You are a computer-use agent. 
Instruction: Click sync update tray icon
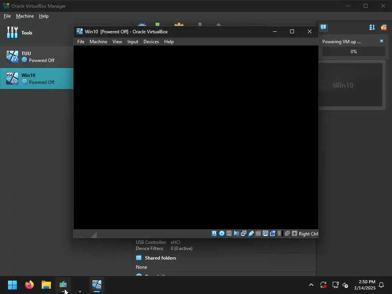323,285
